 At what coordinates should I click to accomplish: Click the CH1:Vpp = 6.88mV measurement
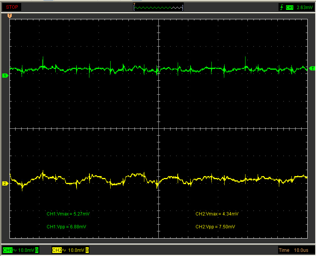pos(66,226)
